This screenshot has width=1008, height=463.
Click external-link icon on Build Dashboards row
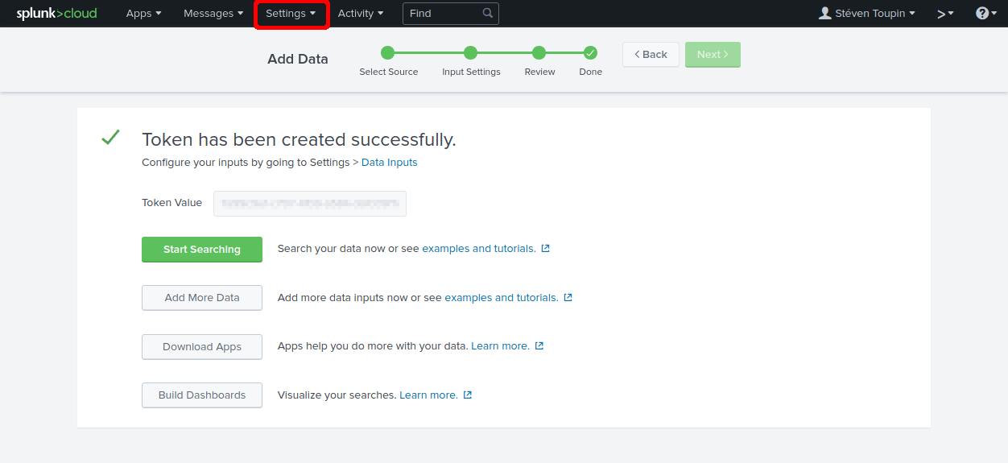pyautogui.click(x=468, y=395)
